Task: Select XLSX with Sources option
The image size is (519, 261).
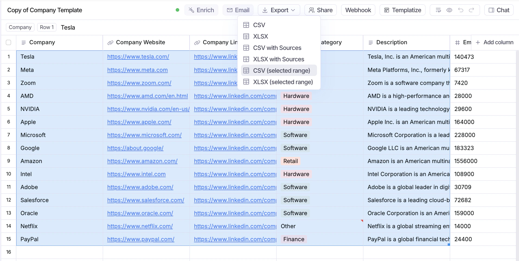Action: [279, 59]
